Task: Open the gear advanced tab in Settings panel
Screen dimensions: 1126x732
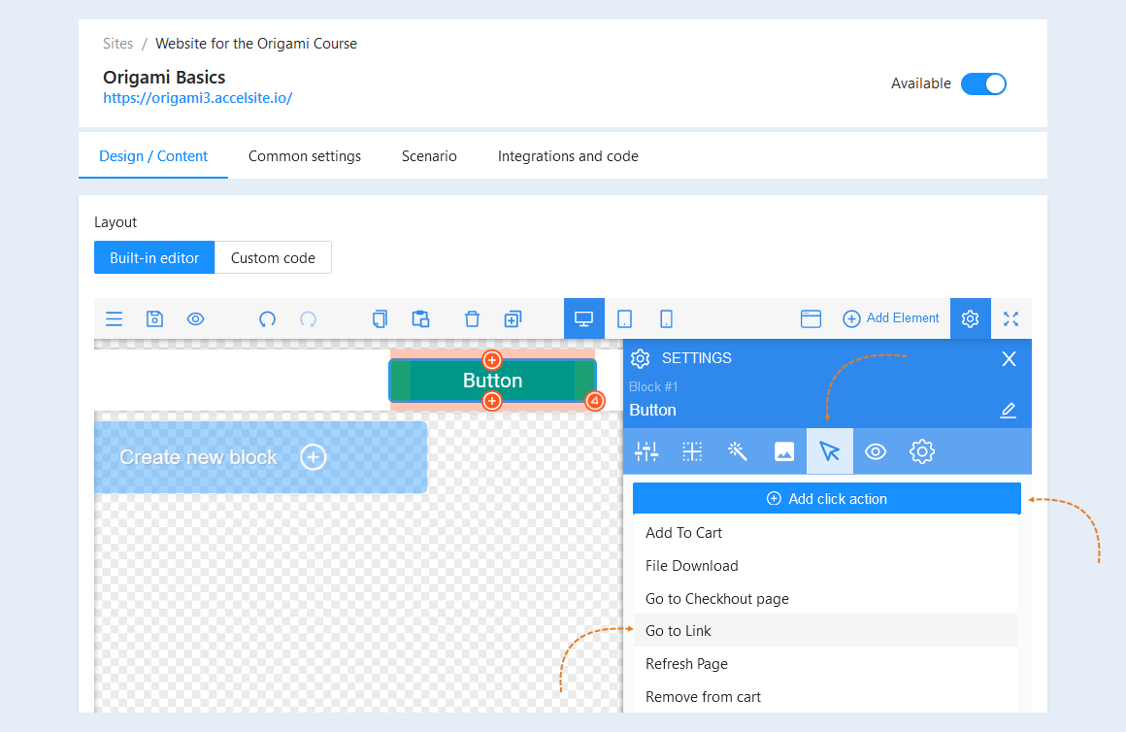Action: coord(922,451)
